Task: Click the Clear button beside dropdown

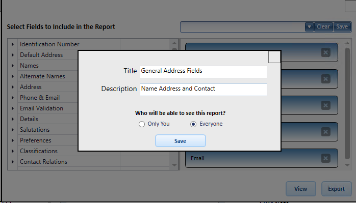Action: click(323, 27)
